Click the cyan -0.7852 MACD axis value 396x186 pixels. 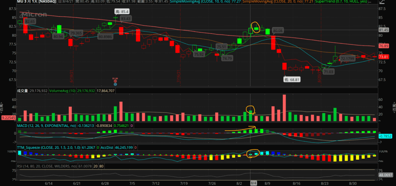(x=385, y=136)
